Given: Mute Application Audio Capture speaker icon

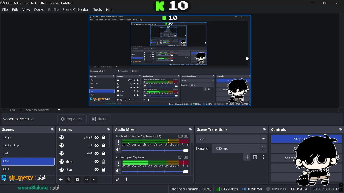Looking at the screenshot, I should pyautogui.click(x=118, y=150).
